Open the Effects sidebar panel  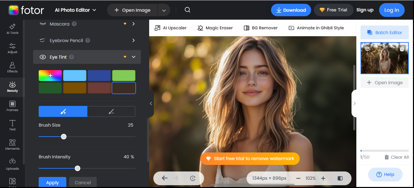[x=12, y=68]
